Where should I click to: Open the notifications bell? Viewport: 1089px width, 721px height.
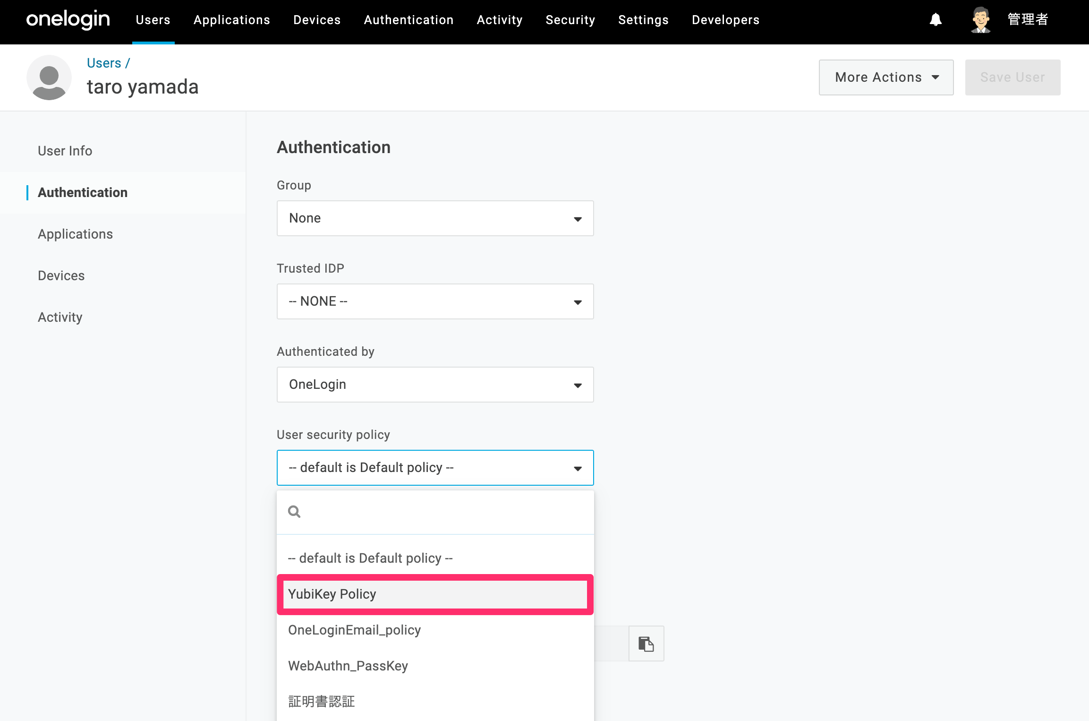tap(936, 20)
